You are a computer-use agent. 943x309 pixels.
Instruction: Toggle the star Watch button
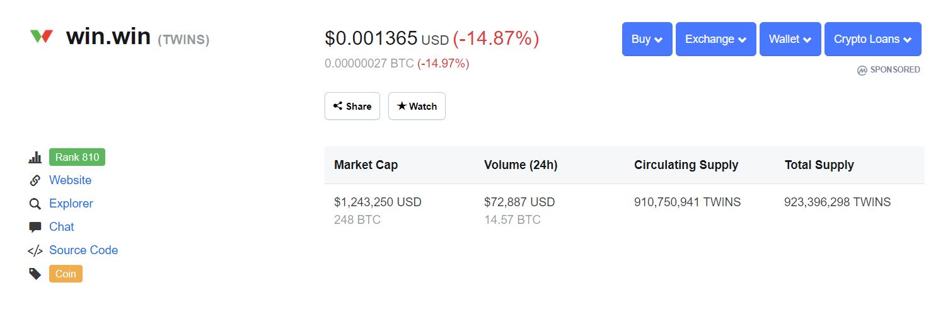(x=417, y=106)
